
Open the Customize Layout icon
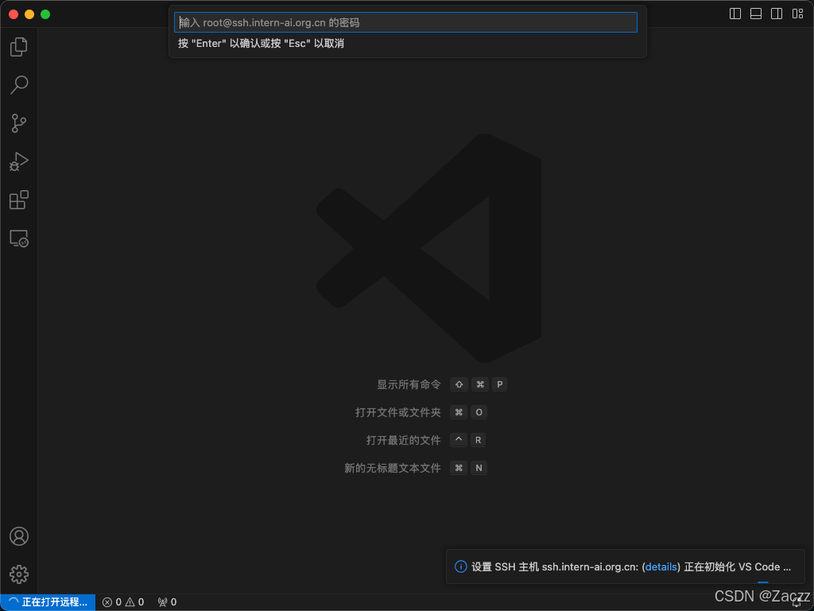pos(797,14)
